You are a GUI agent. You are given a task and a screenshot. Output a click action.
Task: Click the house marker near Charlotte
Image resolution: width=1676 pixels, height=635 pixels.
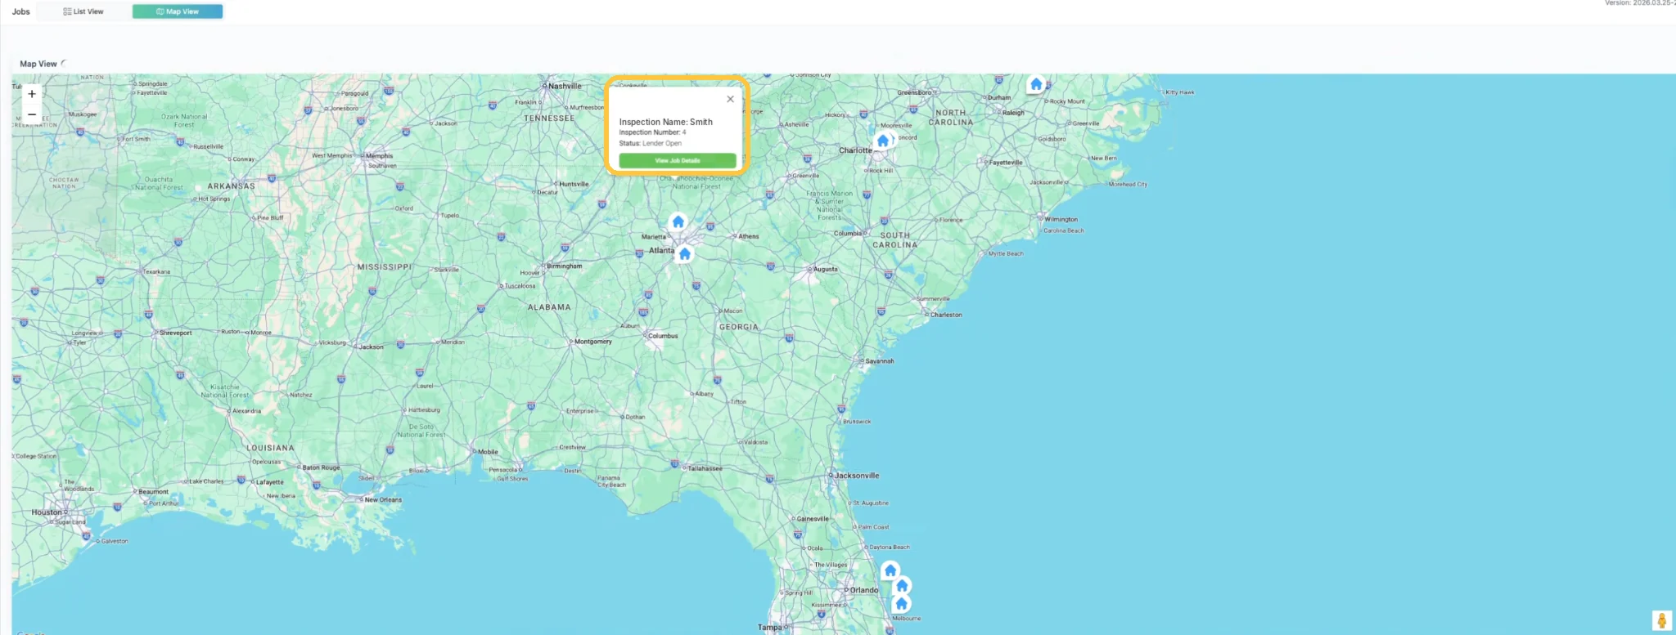(882, 141)
